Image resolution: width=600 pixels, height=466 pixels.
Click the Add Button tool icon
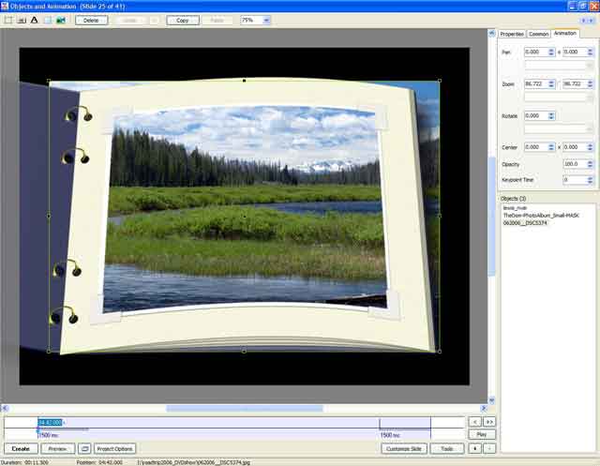[21, 20]
